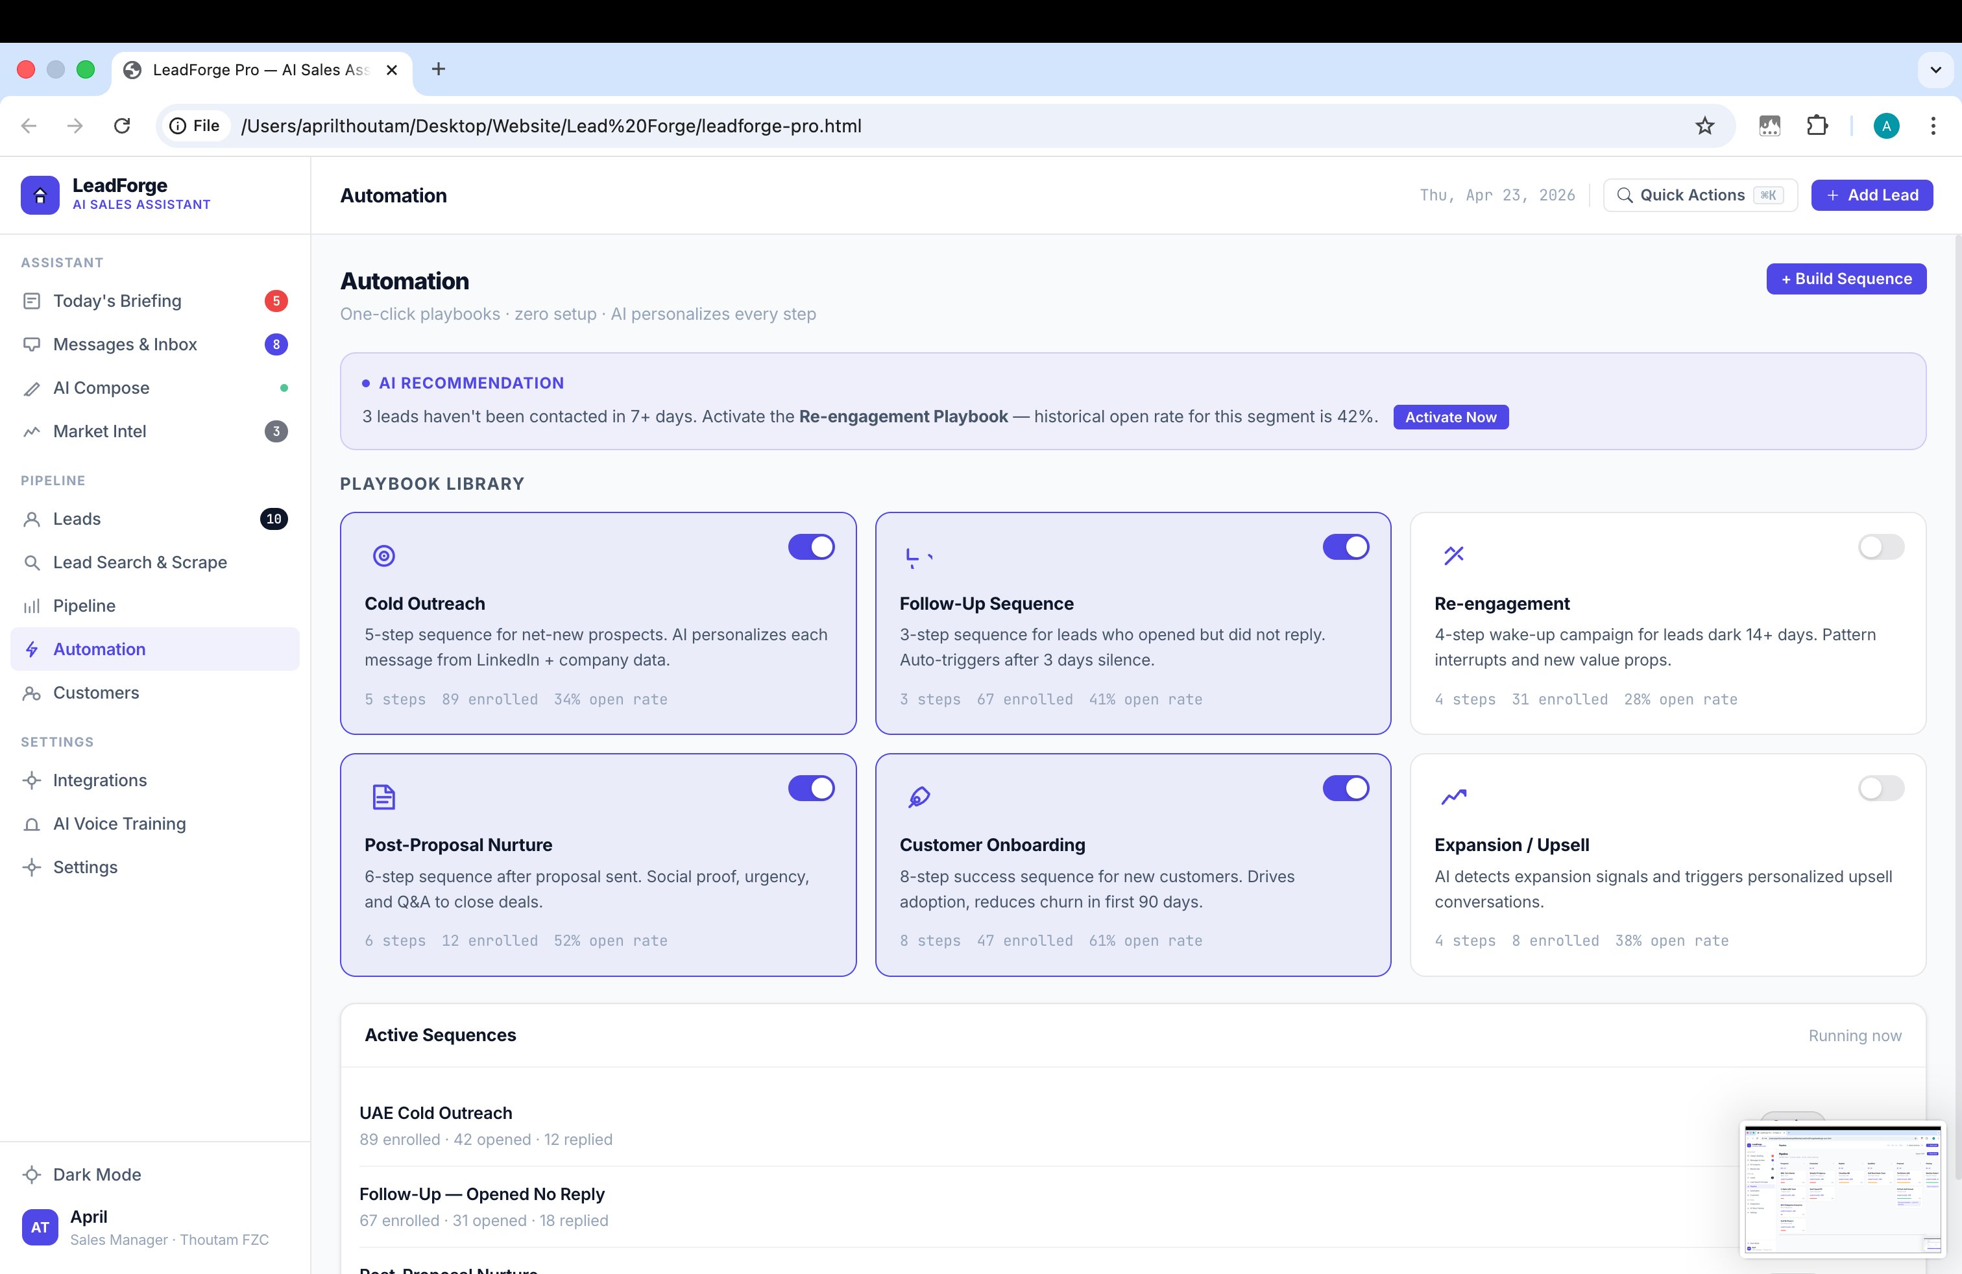Click the Cold Outreach target icon

(x=383, y=555)
